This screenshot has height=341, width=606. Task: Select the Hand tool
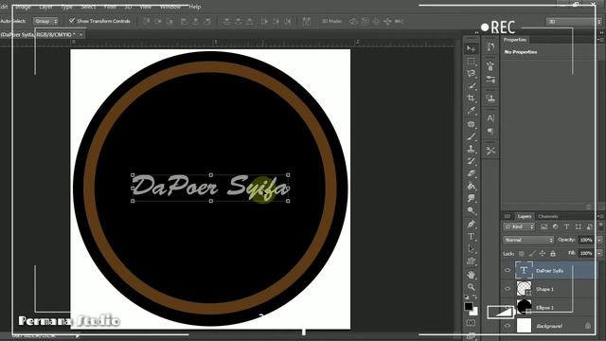(471, 275)
